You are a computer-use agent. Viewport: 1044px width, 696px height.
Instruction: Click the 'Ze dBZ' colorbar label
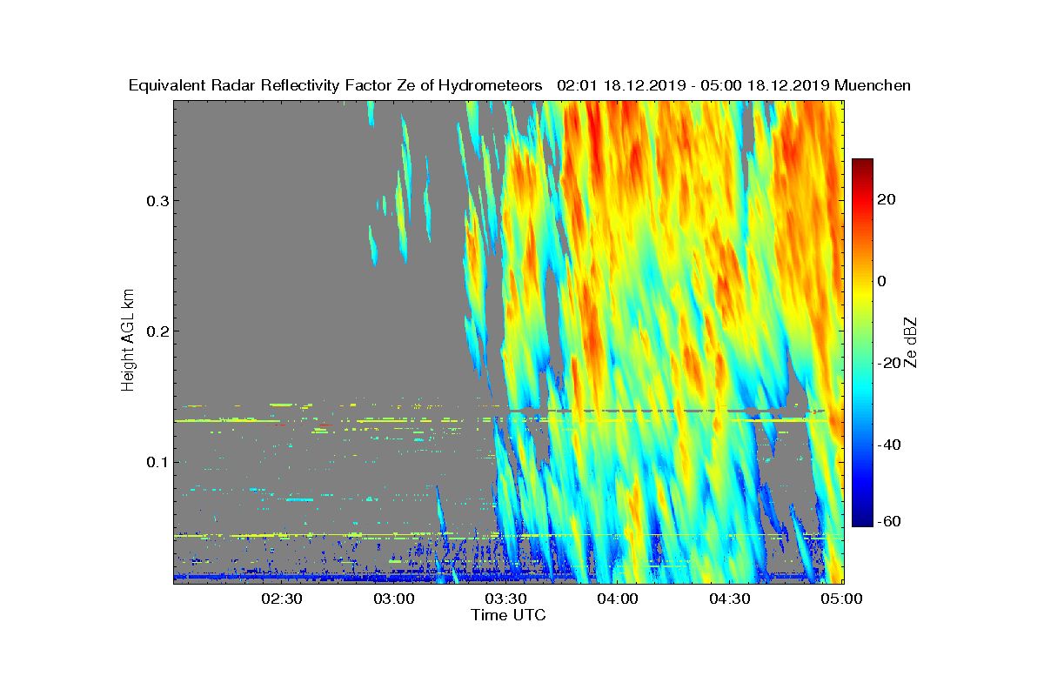click(912, 342)
